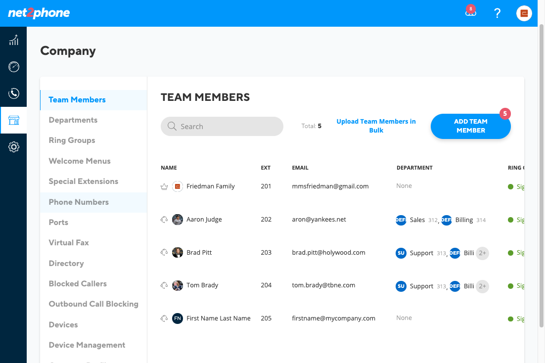
Task: Open Special Extensions
Action: pyautogui.click(x=84, y=181)
